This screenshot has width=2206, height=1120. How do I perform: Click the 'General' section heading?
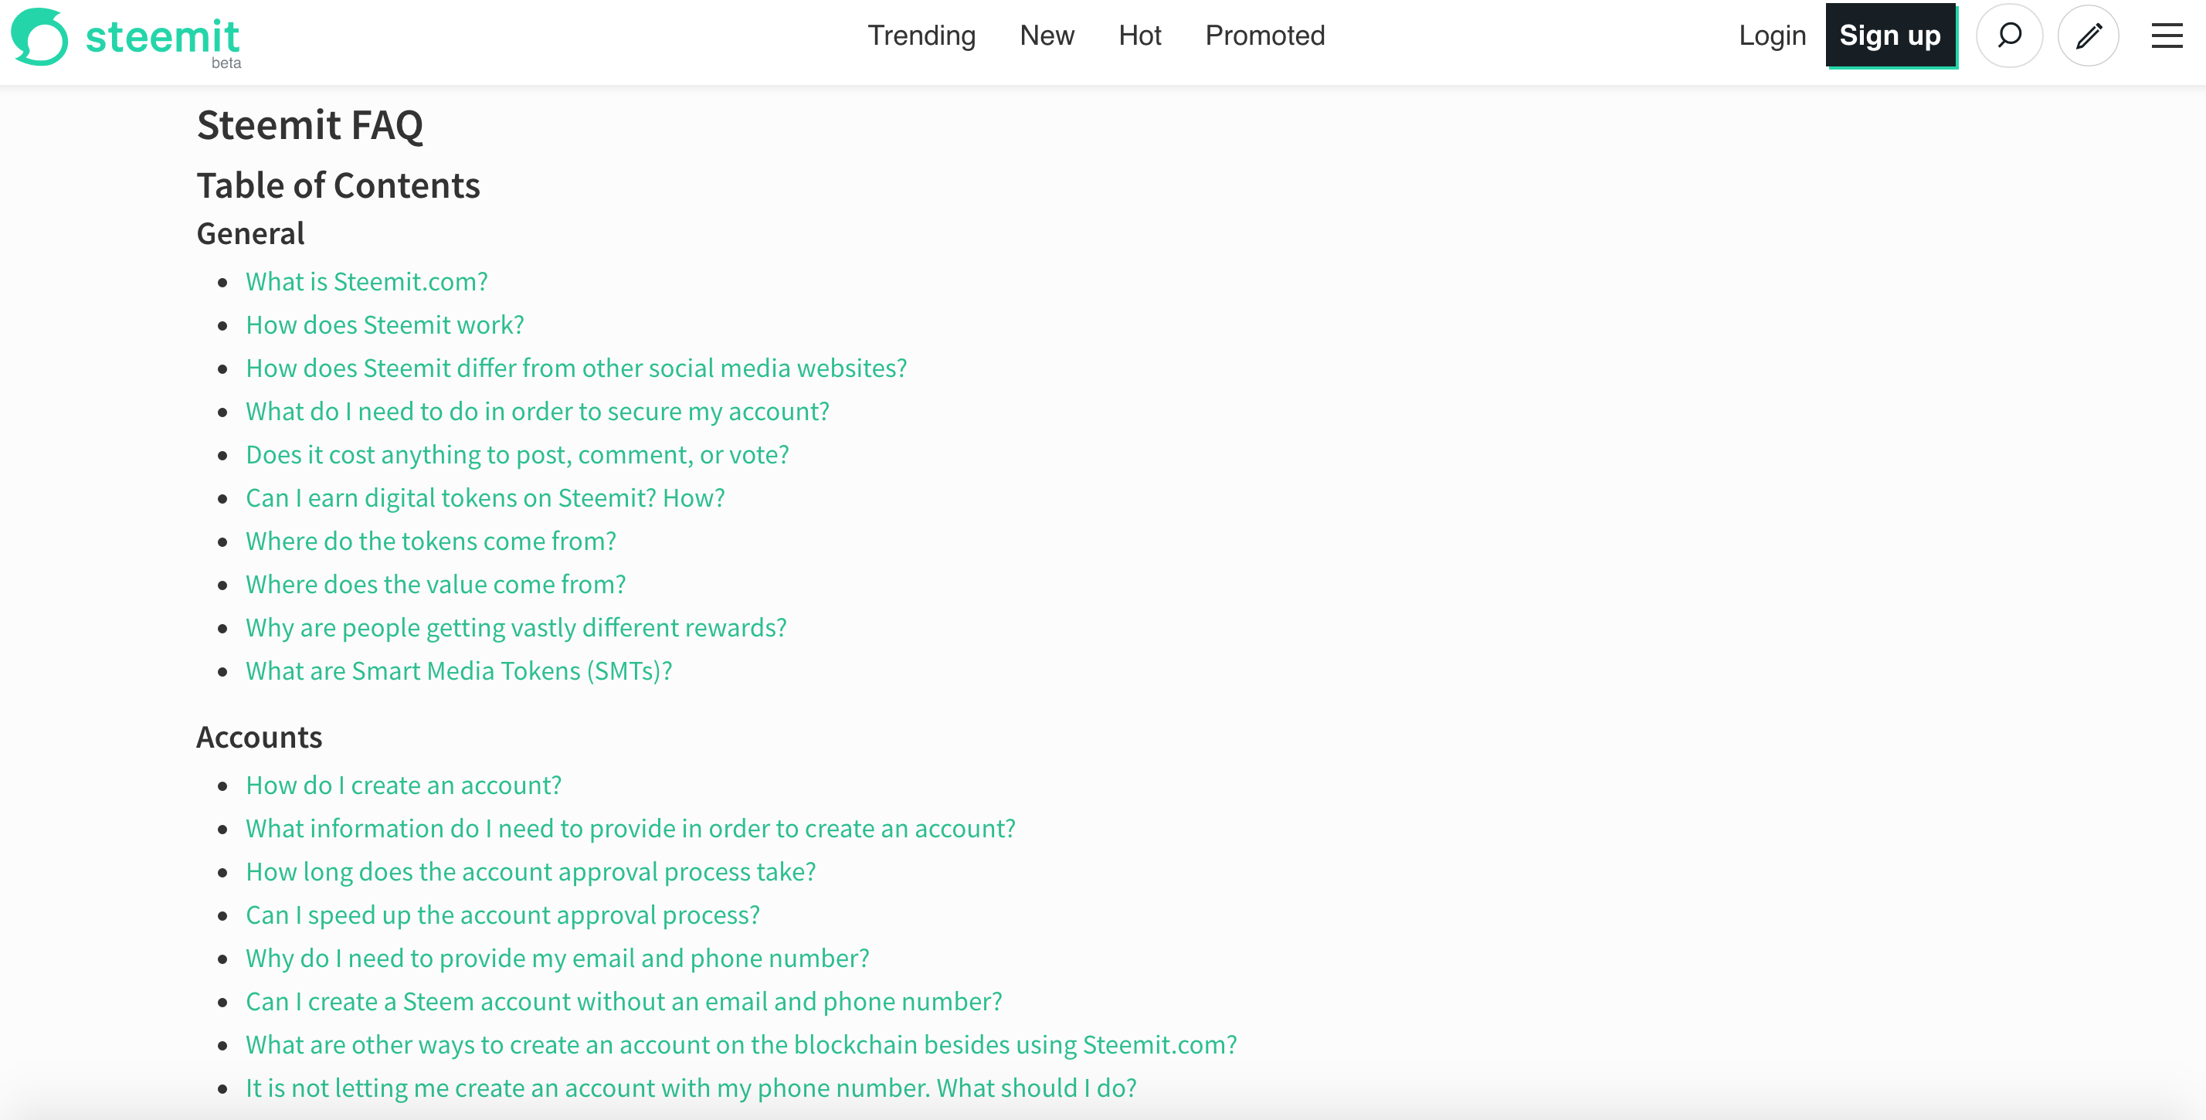(250, 234)
